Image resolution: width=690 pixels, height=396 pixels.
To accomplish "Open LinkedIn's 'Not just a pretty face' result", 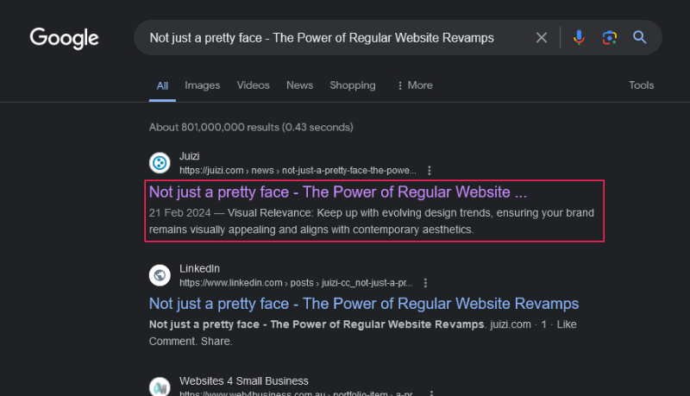I will coord(363,304).
